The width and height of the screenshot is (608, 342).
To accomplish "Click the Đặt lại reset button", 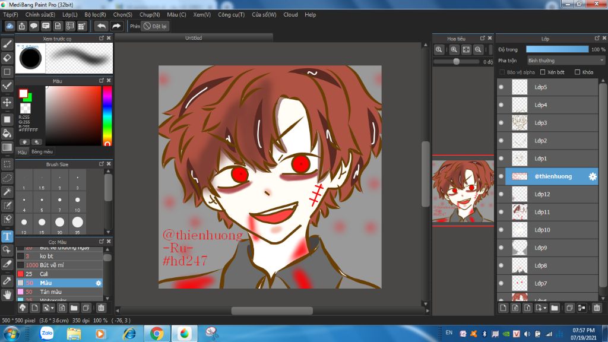I will [155, 26].
